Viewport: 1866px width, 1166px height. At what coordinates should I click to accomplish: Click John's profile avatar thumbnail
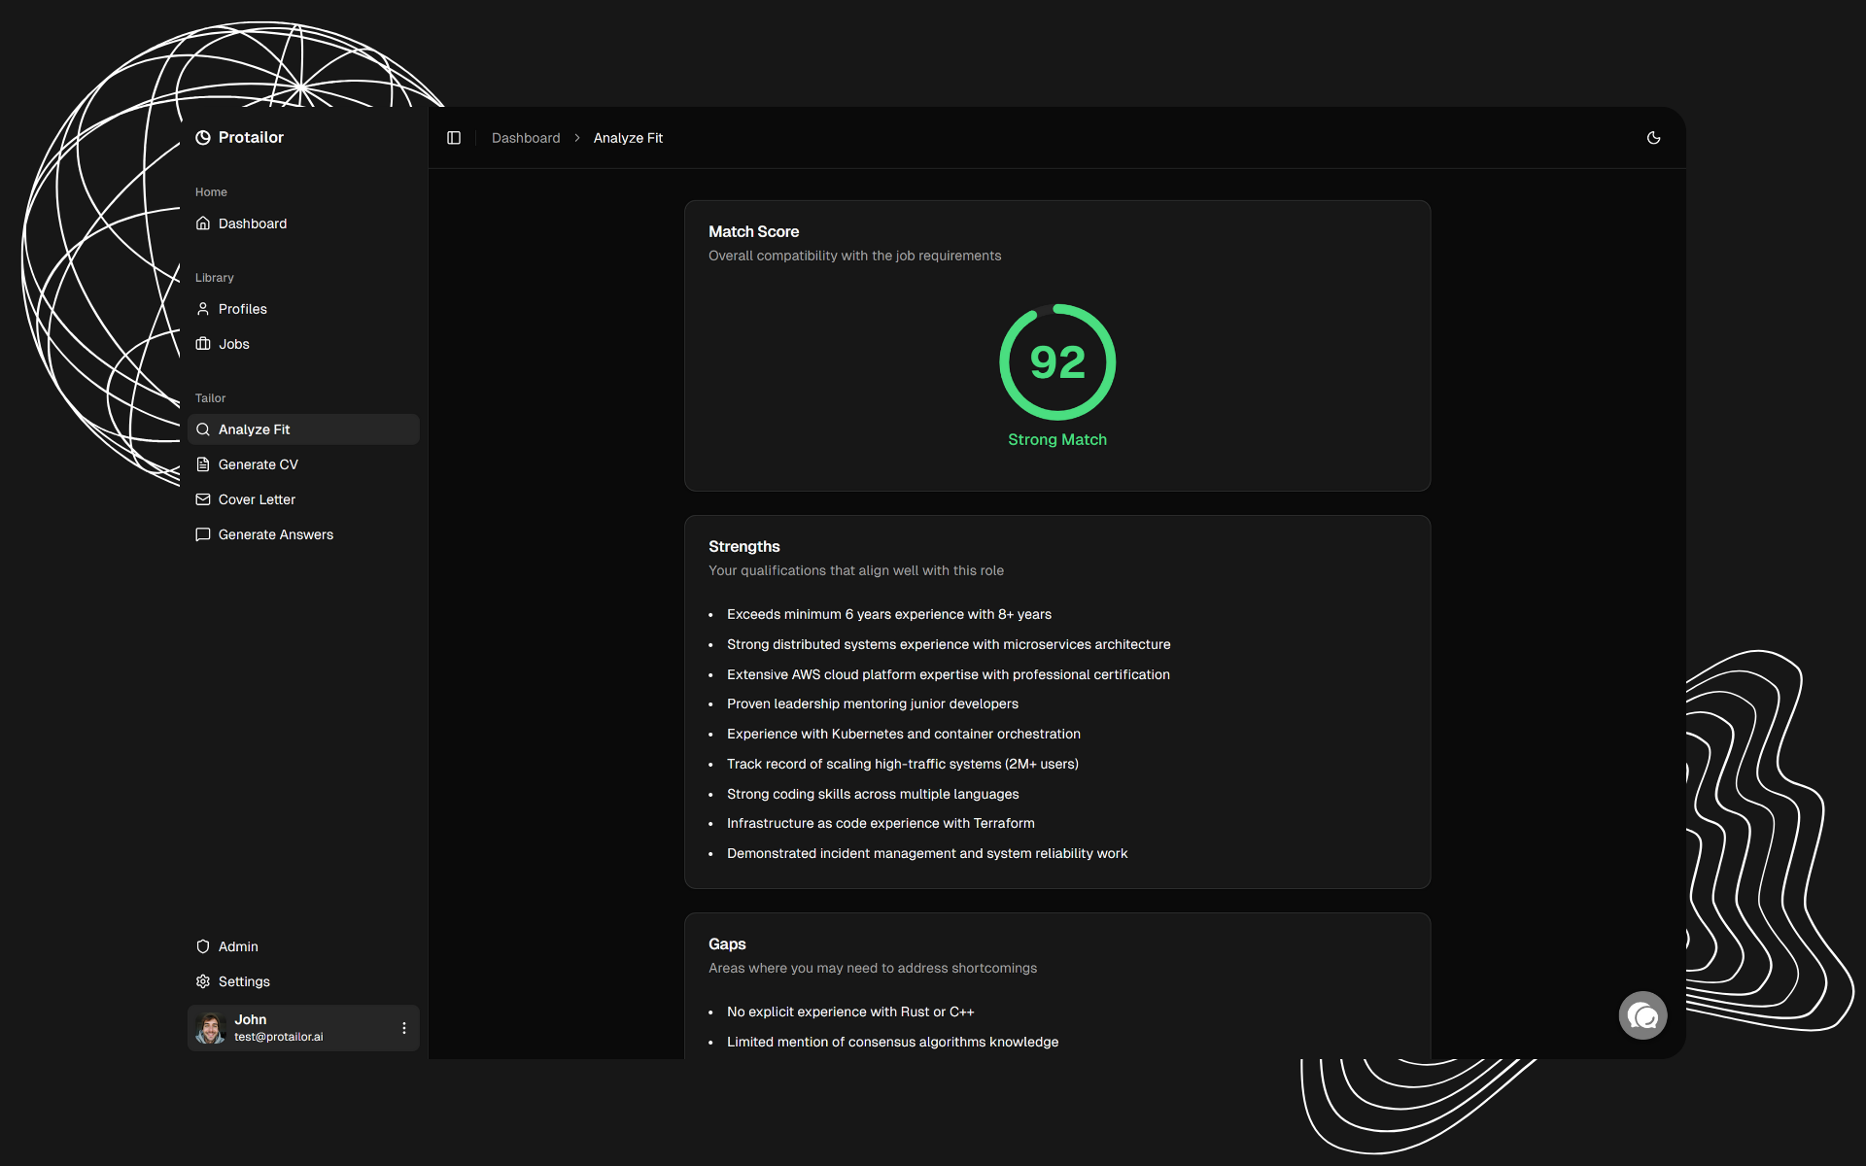tap(209, 1027)
